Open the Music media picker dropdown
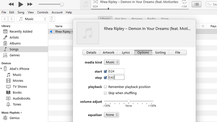This screenshot has width=217, height=122. pos(32,19)
